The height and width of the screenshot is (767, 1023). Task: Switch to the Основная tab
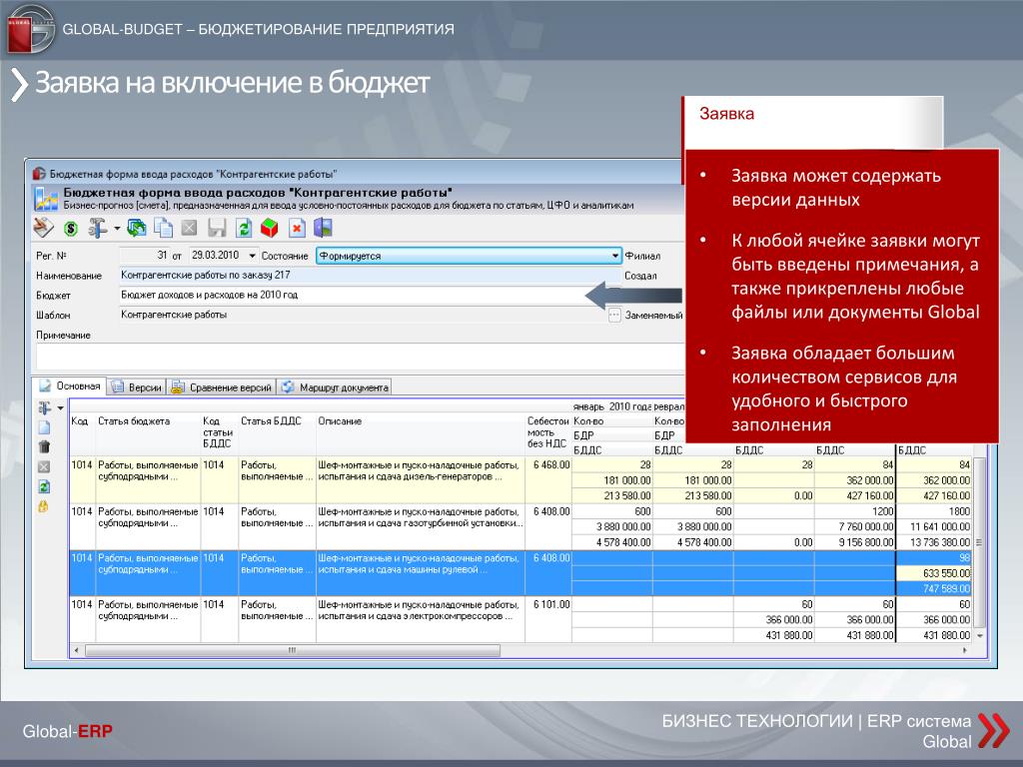tap(70, 386)
